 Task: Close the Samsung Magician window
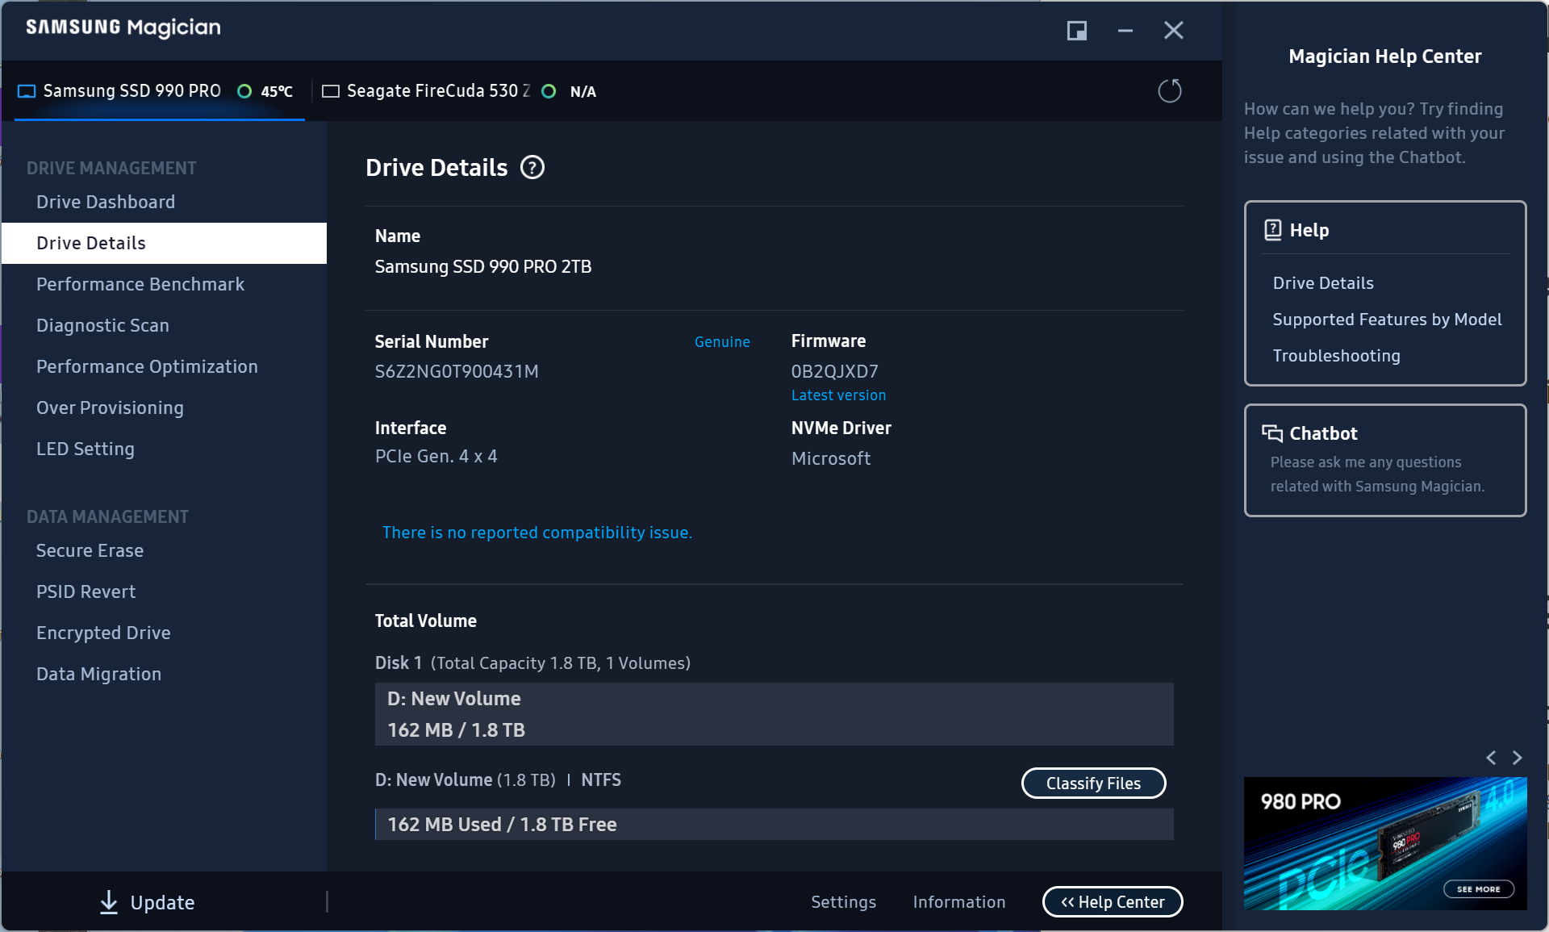pos(1174,31)
